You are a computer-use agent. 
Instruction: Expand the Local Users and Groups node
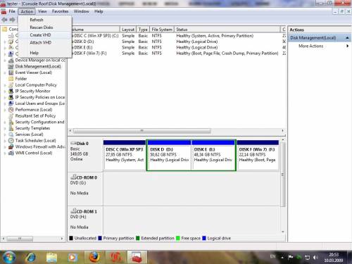coord(5,103)
